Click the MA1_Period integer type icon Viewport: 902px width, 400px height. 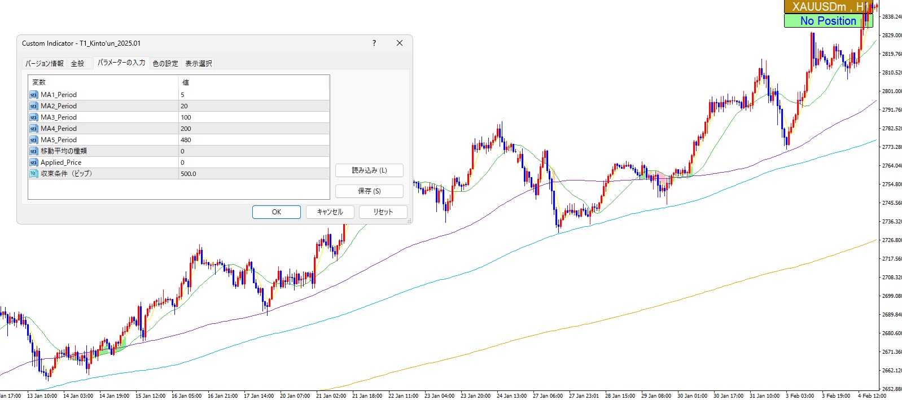33,95
